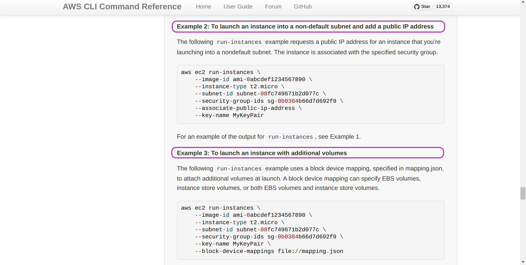
Task: Click the run-instances inline code in 'For an example of the output' sentence
Action: pos(291,137)
